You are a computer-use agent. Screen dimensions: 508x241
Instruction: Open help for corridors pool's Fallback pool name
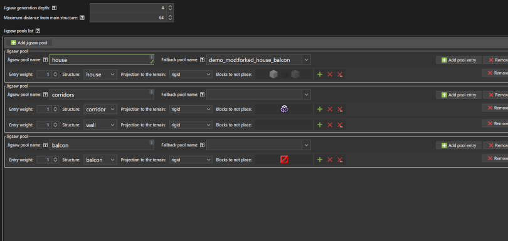pyautogui.click(x=202, y=95)
